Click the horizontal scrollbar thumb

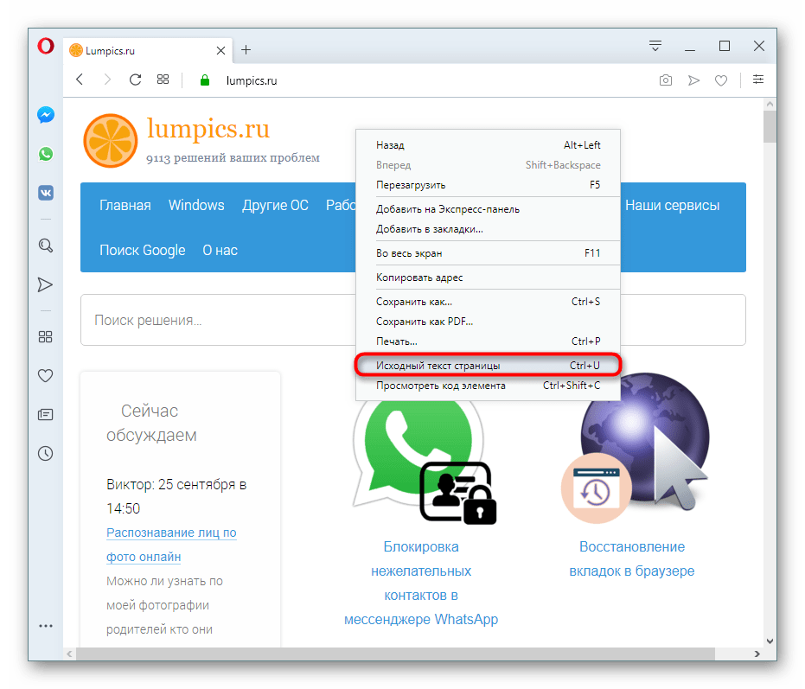coord(395,654)
